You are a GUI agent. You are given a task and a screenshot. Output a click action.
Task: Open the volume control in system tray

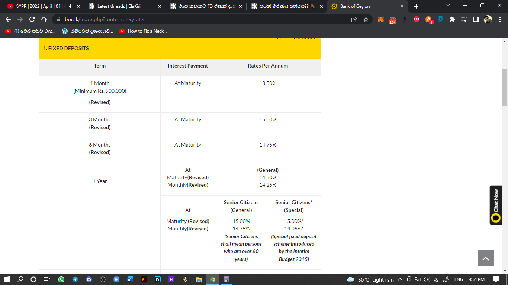click(427, 279)
